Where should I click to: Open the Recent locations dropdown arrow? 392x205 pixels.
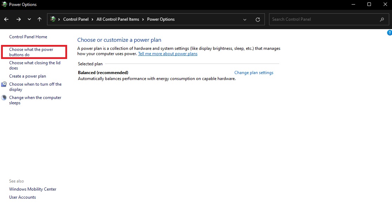(29, 19)
